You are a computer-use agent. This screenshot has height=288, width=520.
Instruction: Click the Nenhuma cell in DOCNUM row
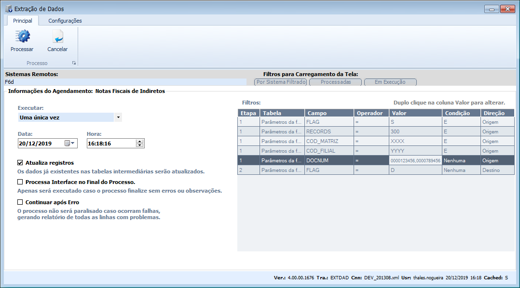(x=461, y=160)
